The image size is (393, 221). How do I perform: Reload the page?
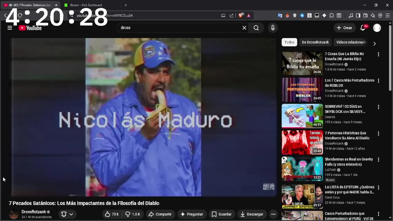coord(20,15)
